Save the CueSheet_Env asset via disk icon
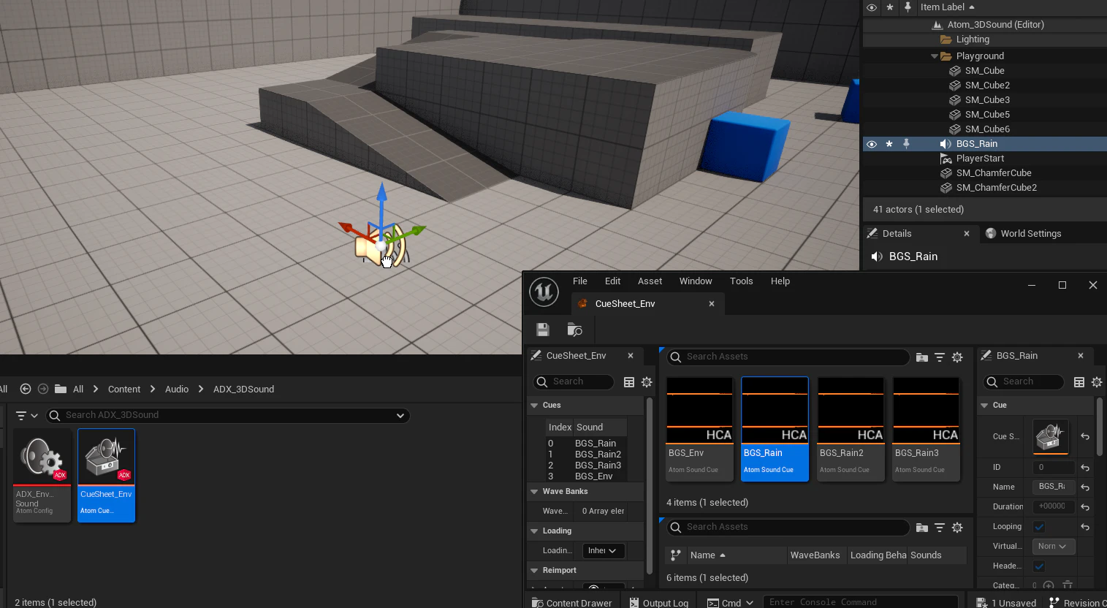1107x608 pixels. (543, 330)
